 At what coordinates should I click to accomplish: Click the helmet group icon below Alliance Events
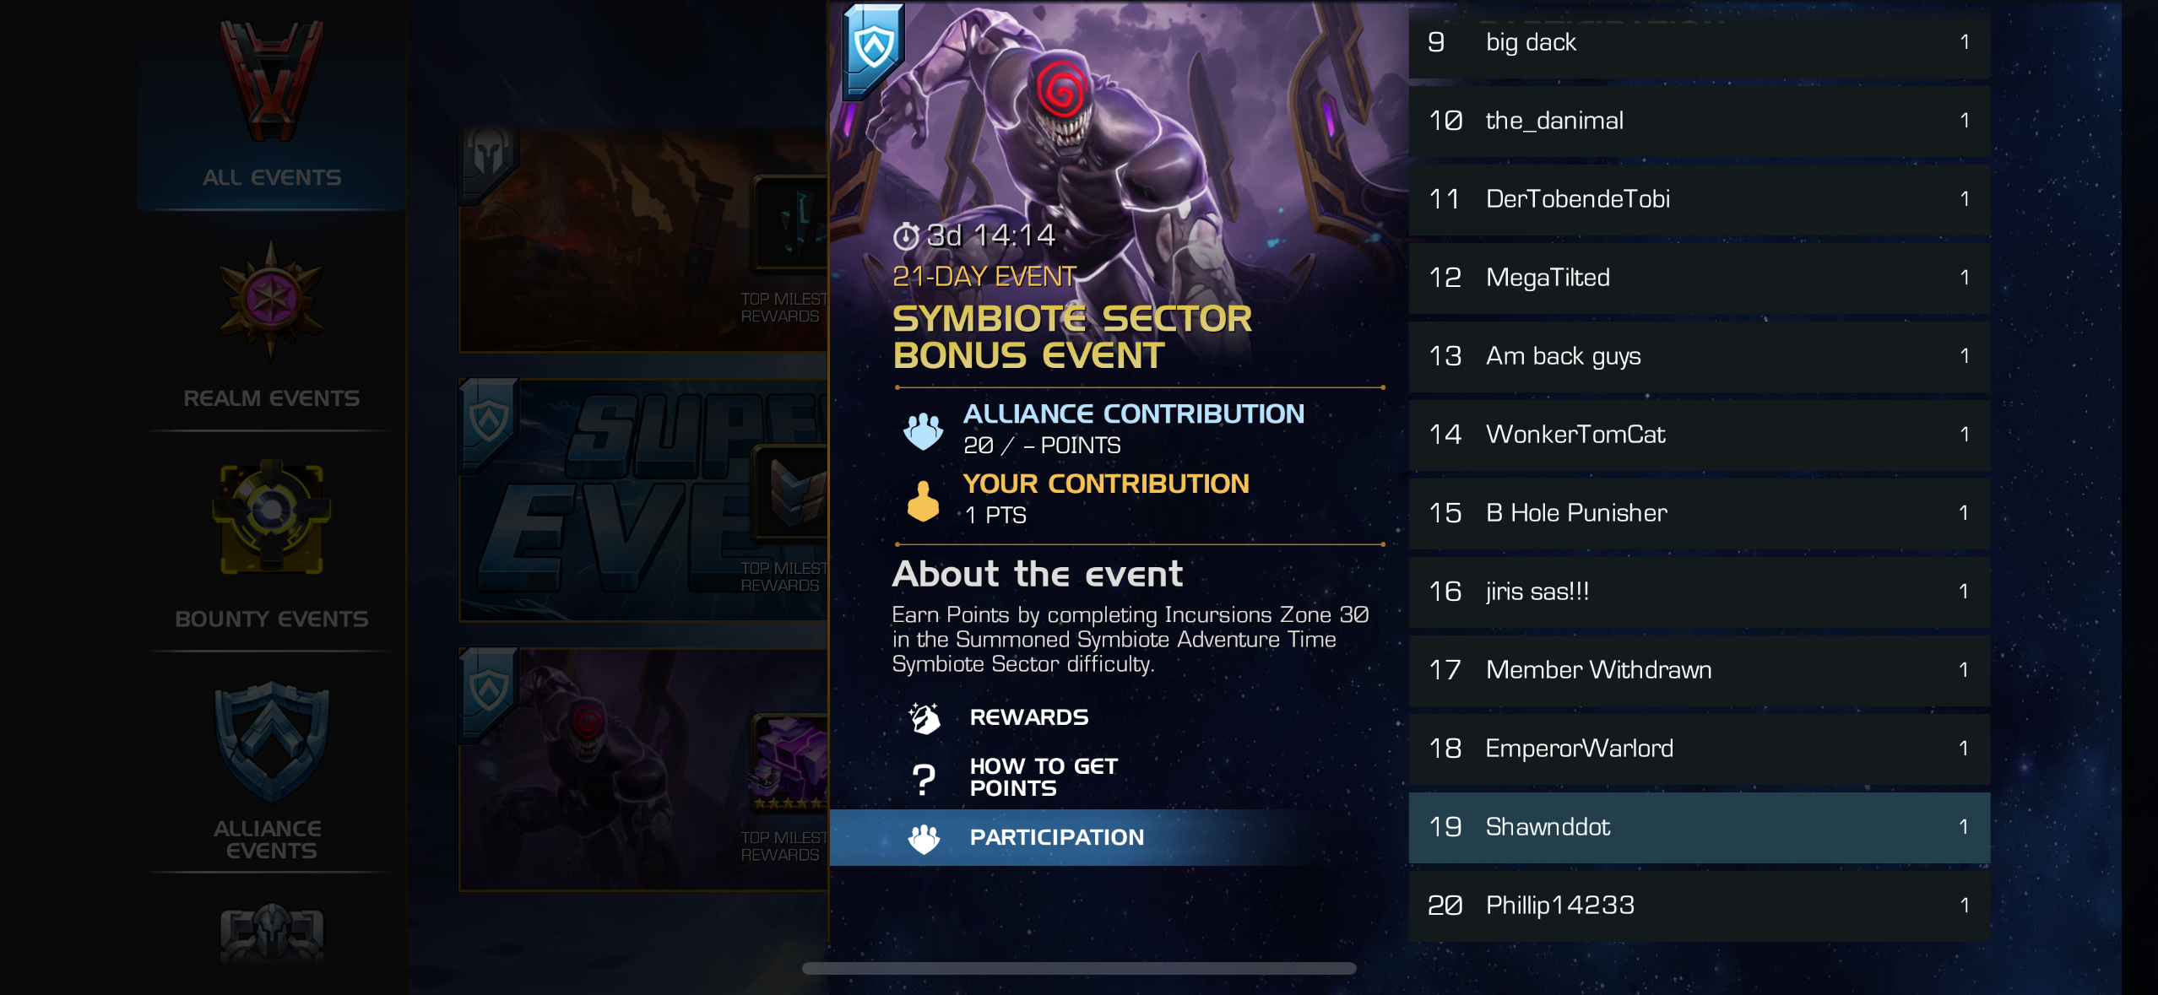coord(271,934)
